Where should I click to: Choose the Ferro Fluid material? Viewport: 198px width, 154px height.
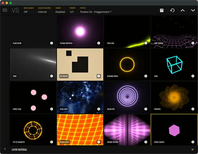coord(33,98)
